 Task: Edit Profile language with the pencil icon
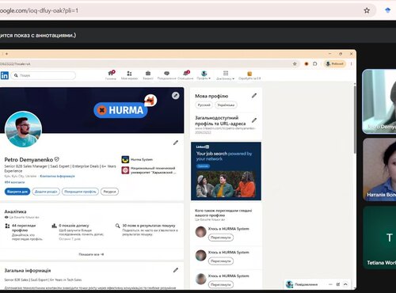(254, 96)
